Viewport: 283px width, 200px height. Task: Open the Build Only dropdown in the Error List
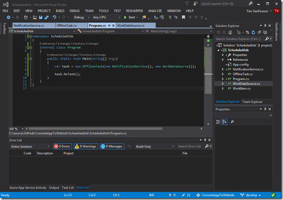[155, 147]
